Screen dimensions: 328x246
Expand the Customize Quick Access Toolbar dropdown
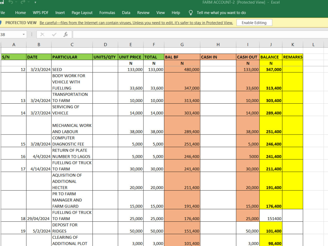click(35, 2)
